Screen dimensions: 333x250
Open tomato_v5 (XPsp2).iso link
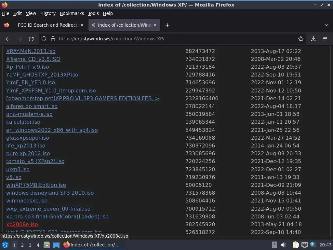pyautogui.click(x=35, y=161)
